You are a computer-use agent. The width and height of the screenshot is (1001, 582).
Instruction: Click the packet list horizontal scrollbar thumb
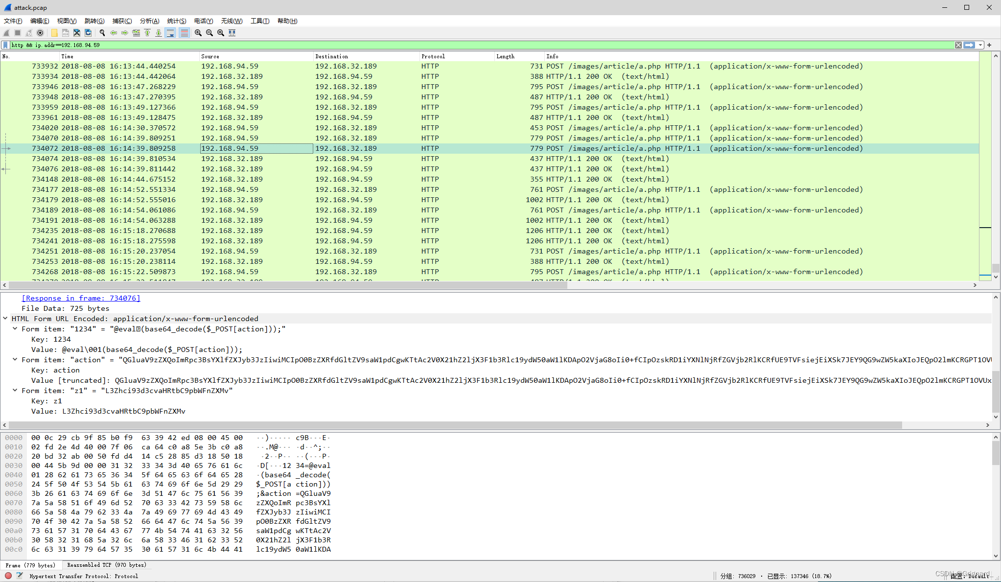pyautogui.click(x=288, y=285)
